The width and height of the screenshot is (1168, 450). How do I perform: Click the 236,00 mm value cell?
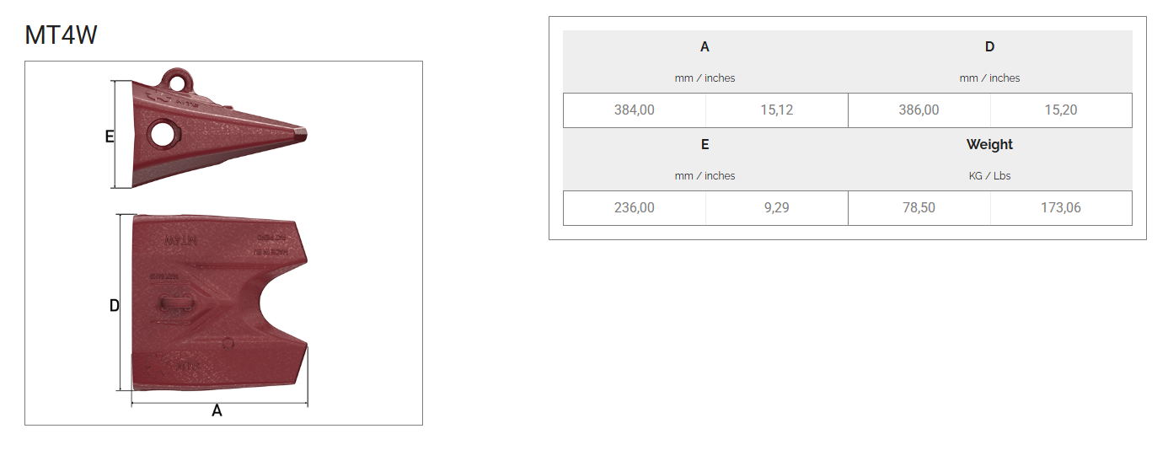[x=635, y=208]
